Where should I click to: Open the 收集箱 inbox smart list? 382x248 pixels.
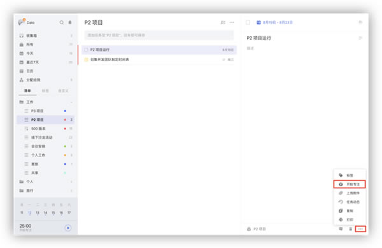[x=46, y=36]
